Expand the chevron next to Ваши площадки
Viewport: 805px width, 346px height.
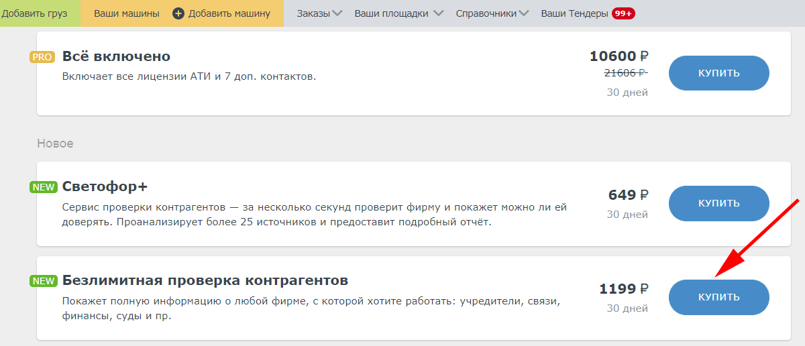pos(439,13)
